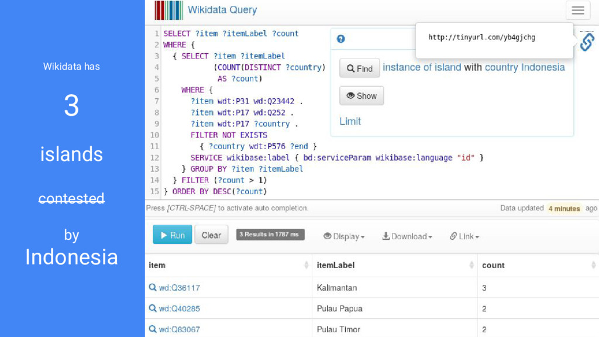
Task: Open the hamburger menu icon
Action: (577, 11)
